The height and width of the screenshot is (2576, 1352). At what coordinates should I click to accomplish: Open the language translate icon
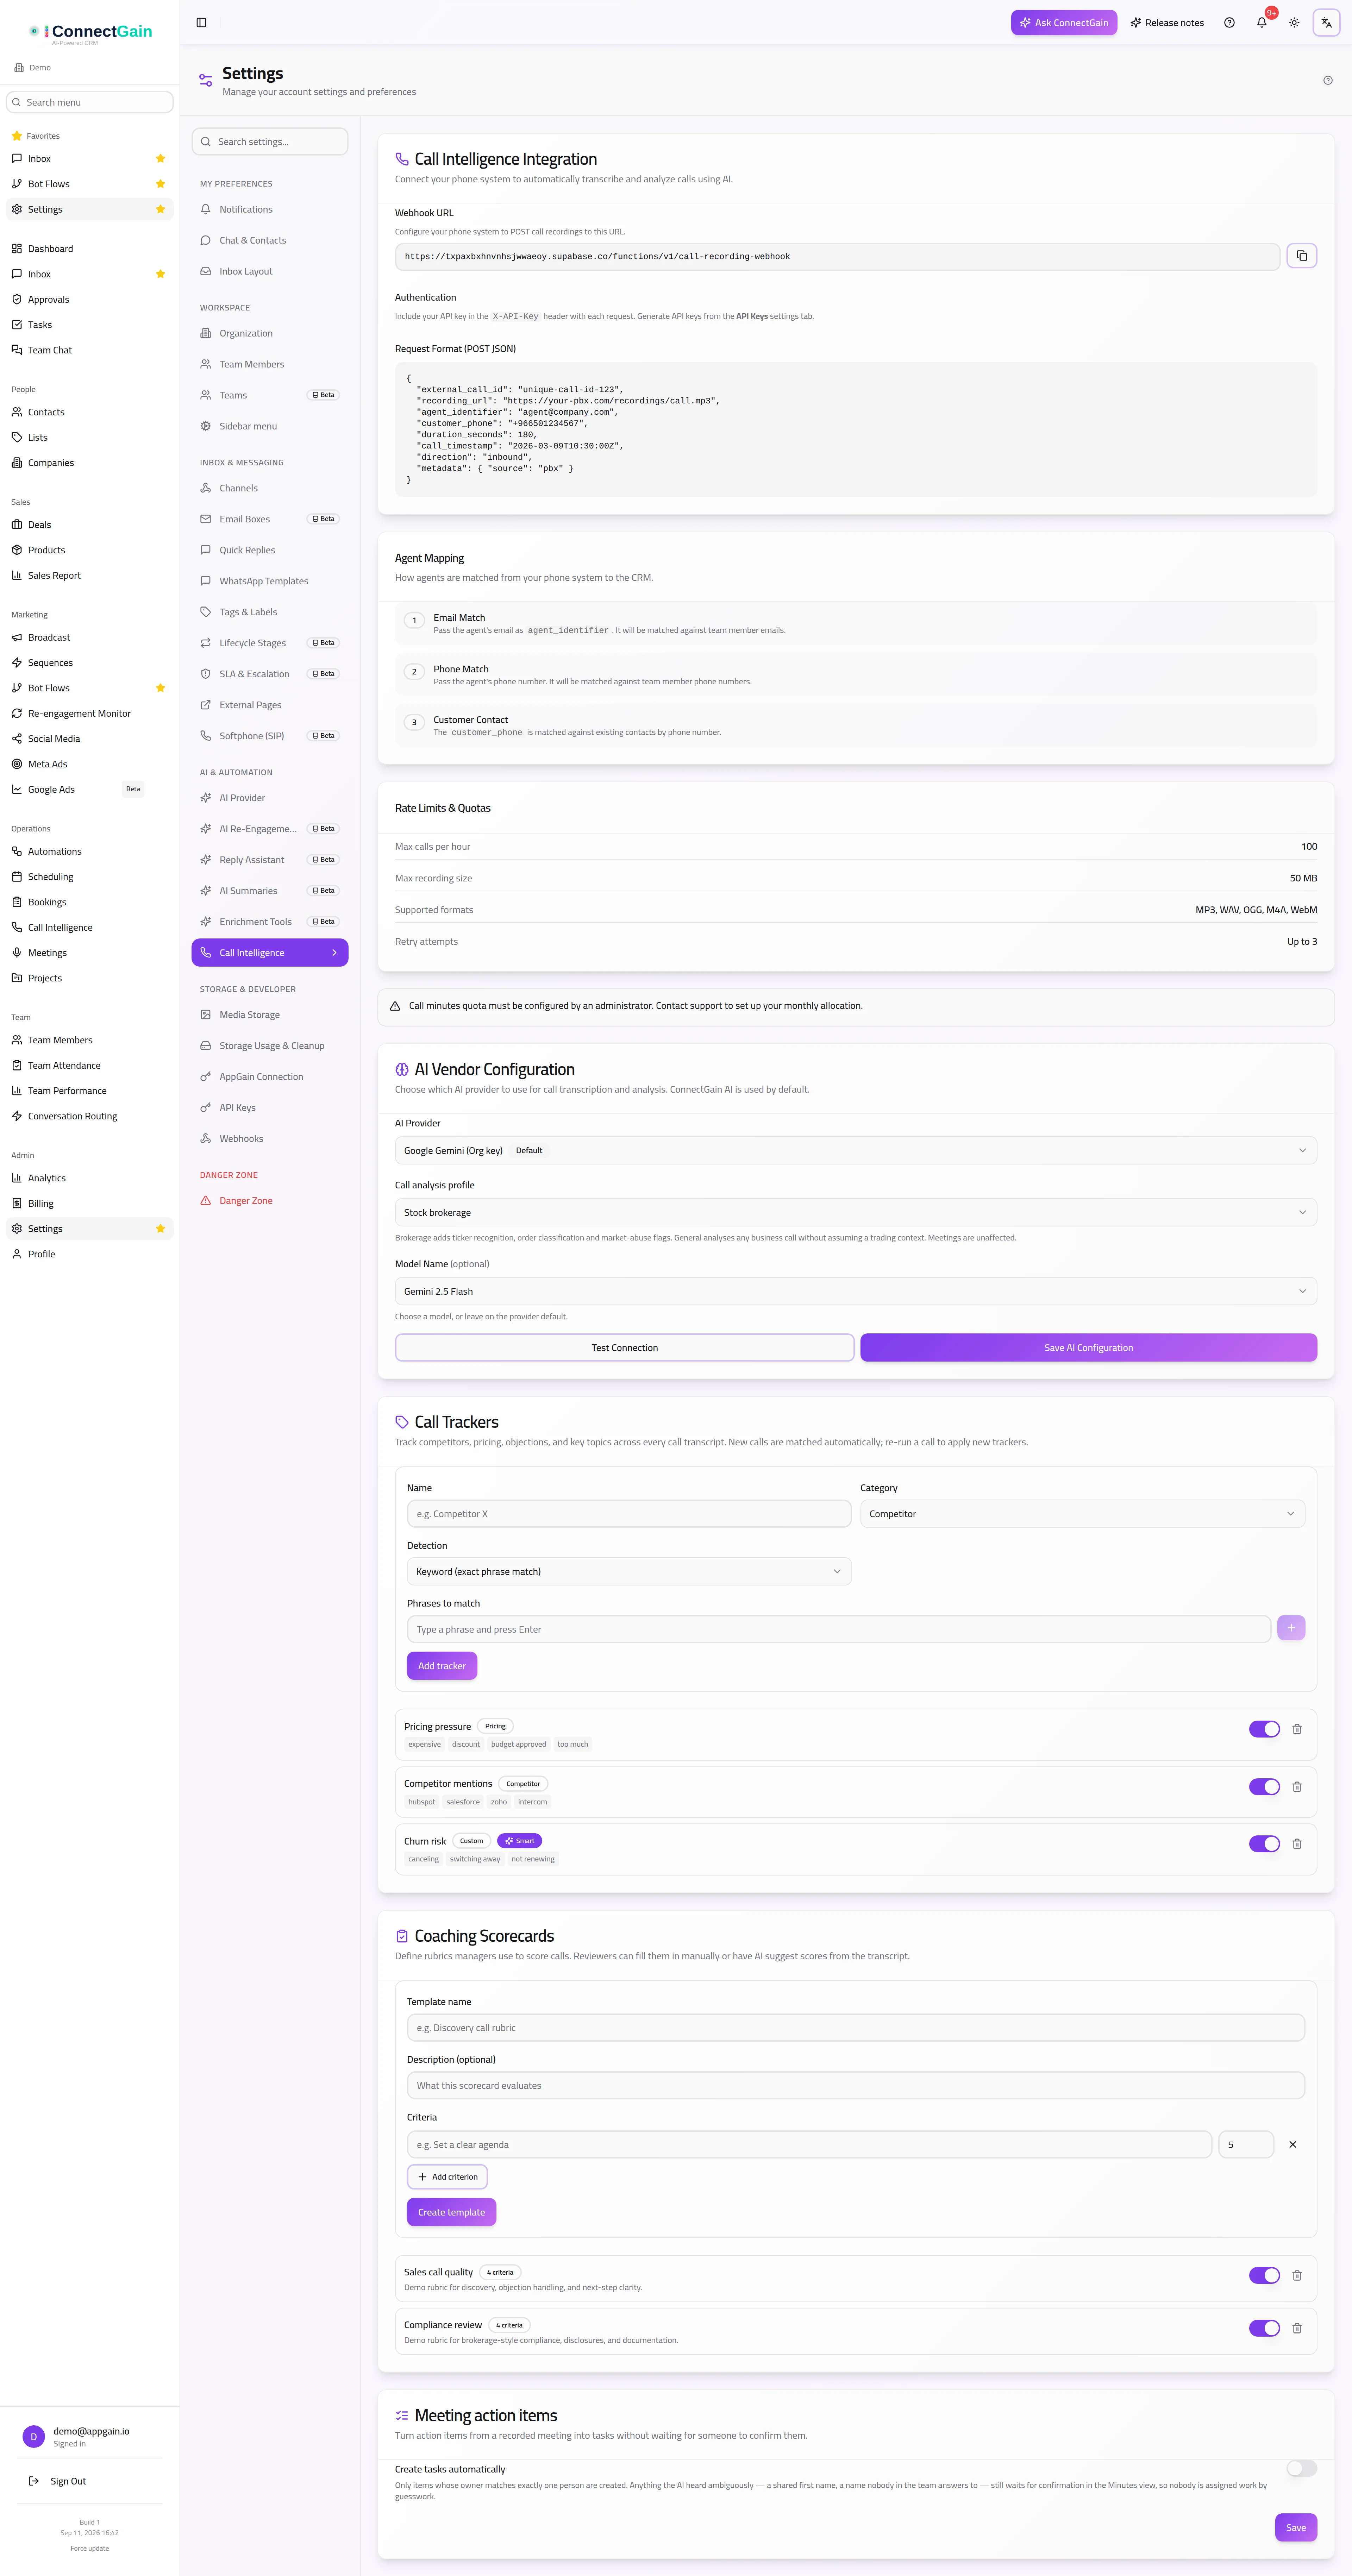[1326, 22]
